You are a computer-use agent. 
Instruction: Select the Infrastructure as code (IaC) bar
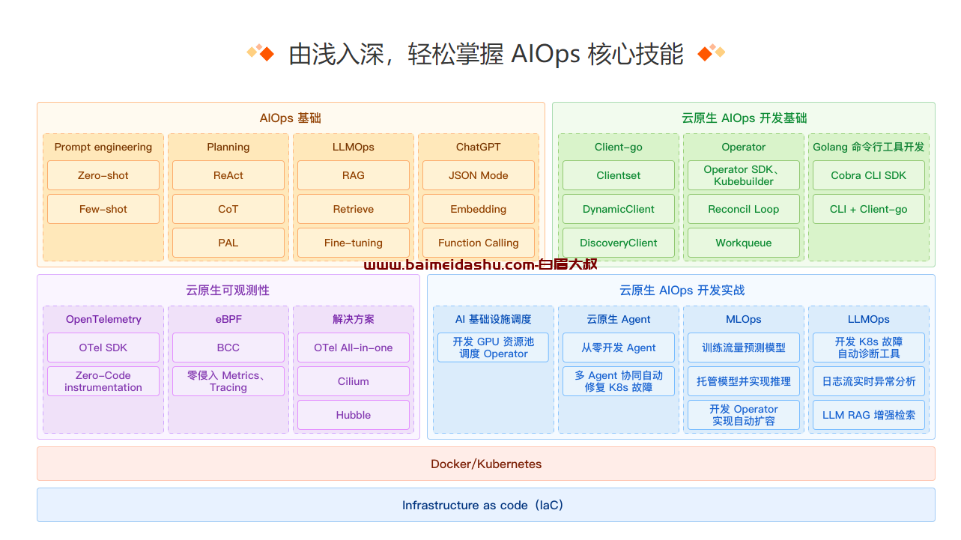(x=486, y=505)
